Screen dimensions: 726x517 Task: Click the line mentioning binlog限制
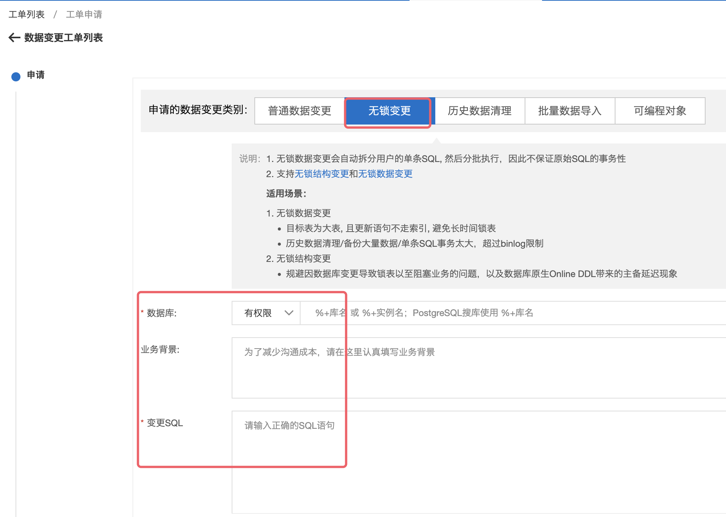[414, 243]
